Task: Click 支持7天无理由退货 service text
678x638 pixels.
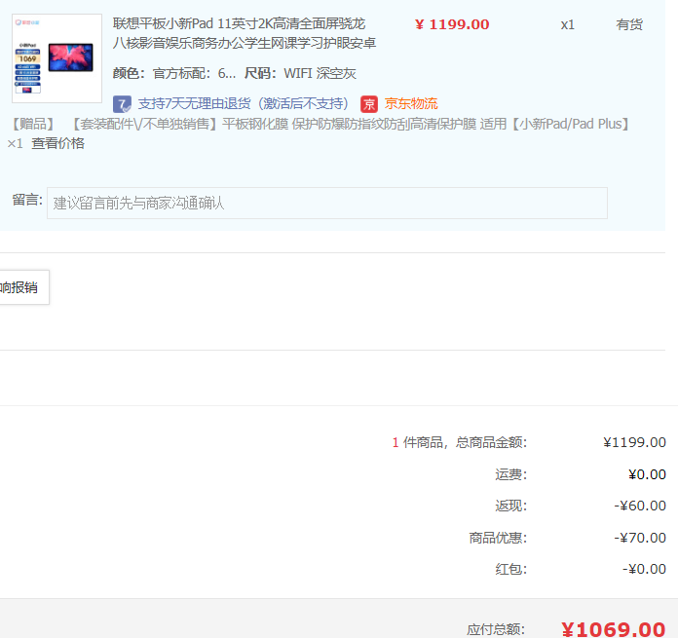Action: pos(243,104)
